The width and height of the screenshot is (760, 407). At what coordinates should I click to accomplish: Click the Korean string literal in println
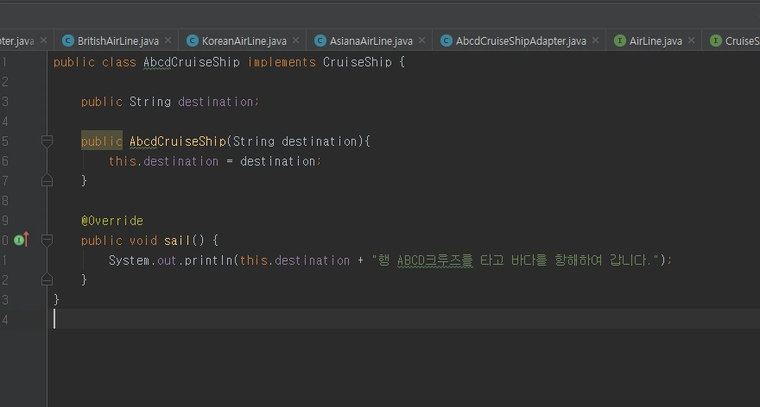tap(517, 260)
